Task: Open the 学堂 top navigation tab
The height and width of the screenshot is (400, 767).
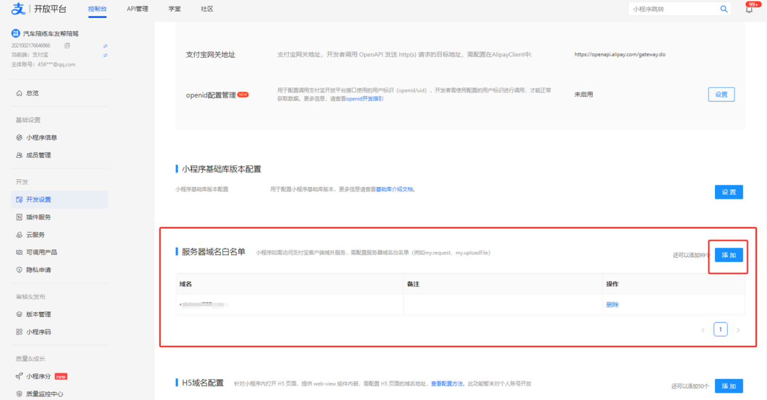Action: pyautogui.click(x=174, y=9)
